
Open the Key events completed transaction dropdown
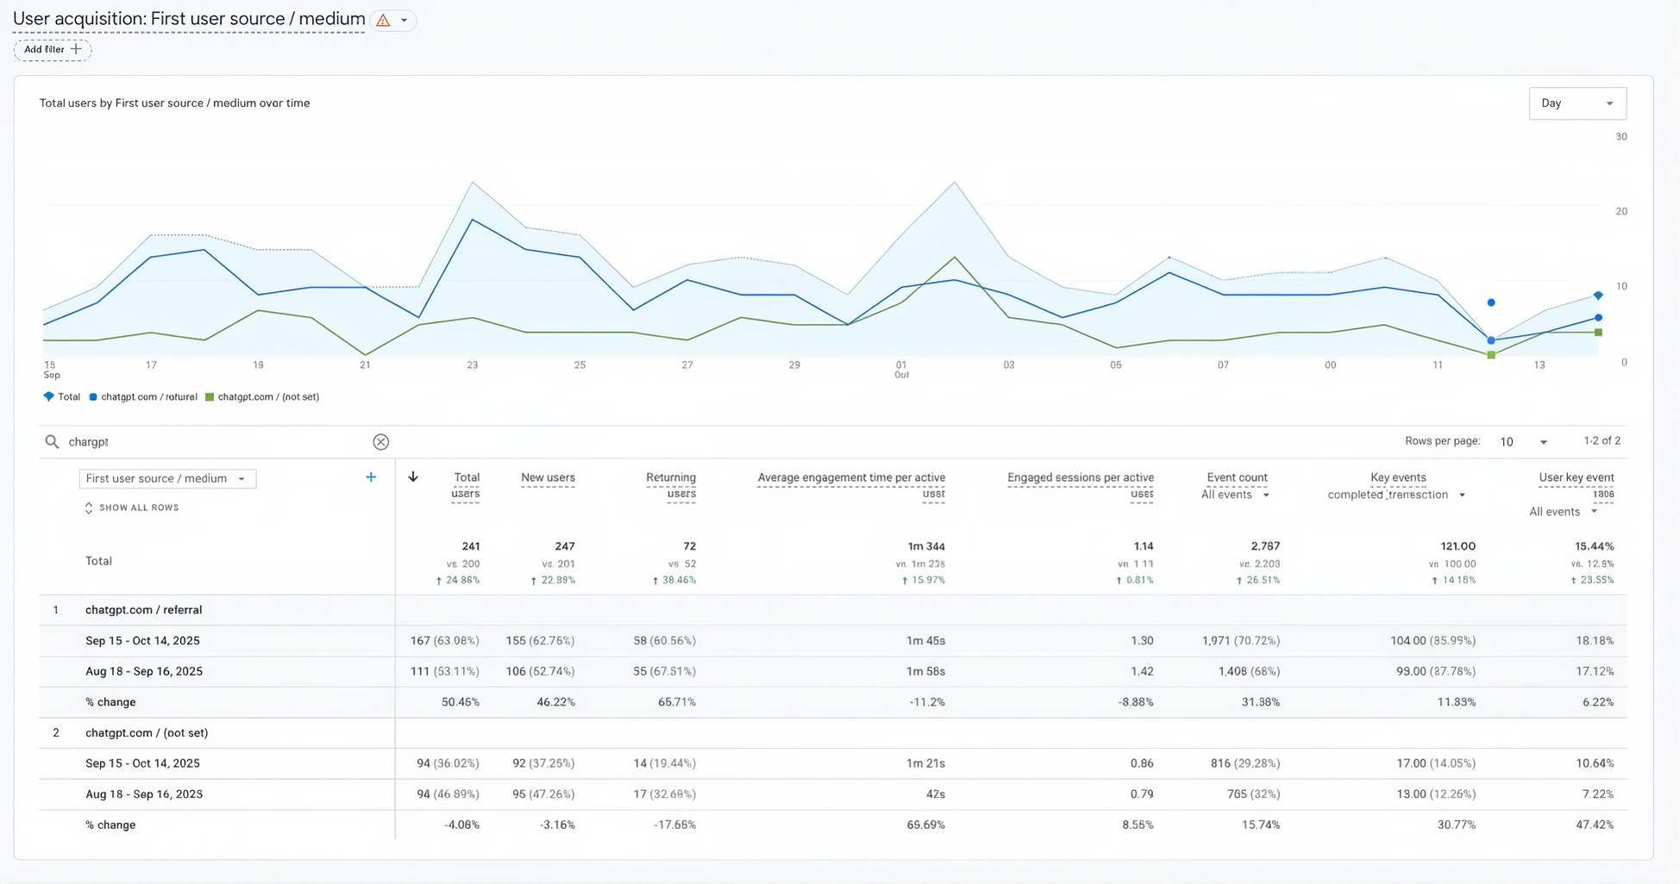coord(1396,495)
